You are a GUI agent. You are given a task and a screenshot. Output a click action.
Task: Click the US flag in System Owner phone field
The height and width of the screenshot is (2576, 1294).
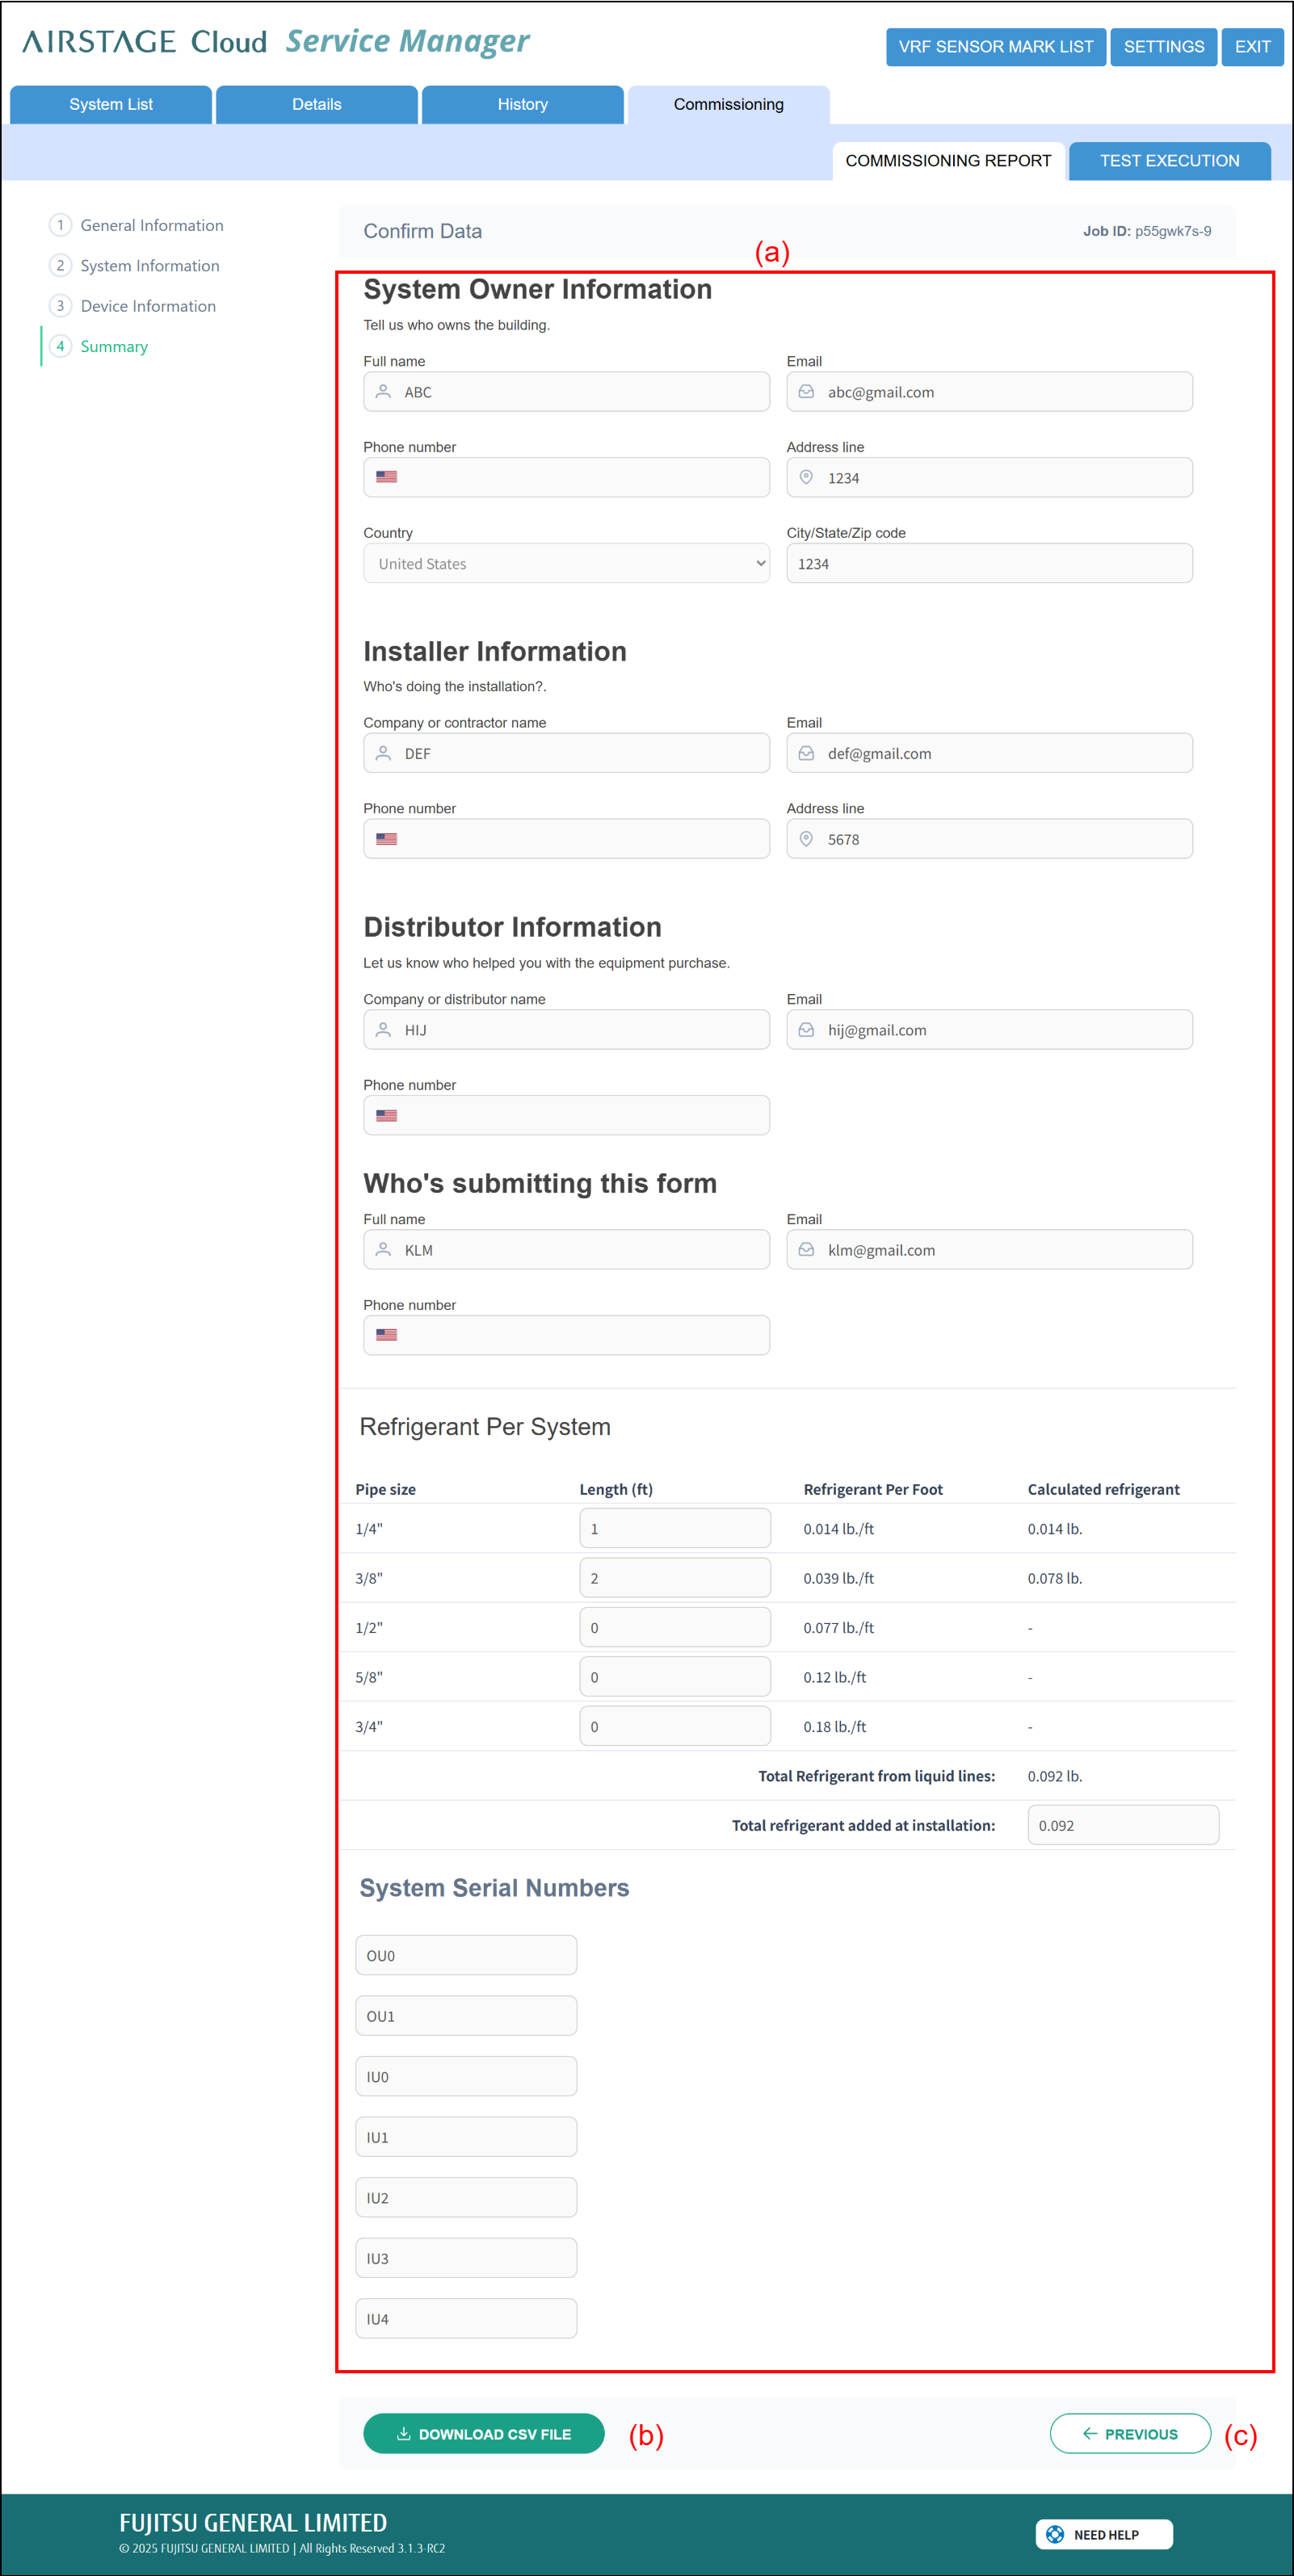(387, 477)
